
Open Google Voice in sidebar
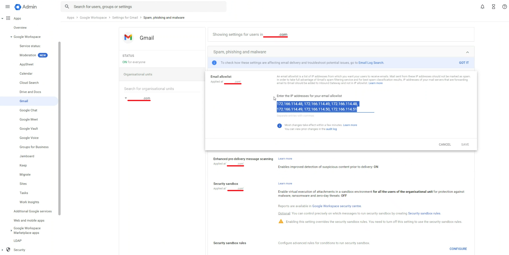(x=29, y=138)
